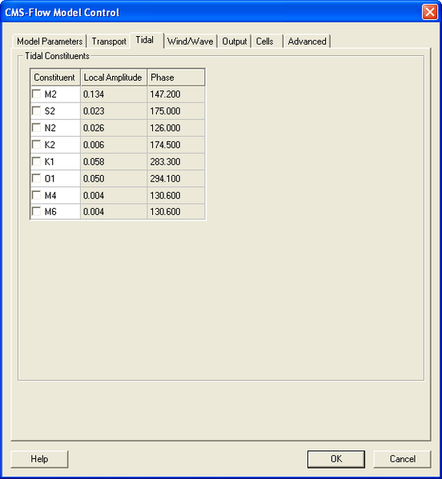The width and height of the screenshot is (442, 479).
Task: Open the Output tab
Action: pyautogui.click(x=235, y=42)
